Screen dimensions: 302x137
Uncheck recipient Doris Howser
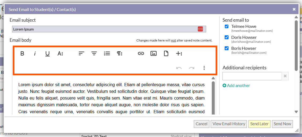[x=227, y=37]
